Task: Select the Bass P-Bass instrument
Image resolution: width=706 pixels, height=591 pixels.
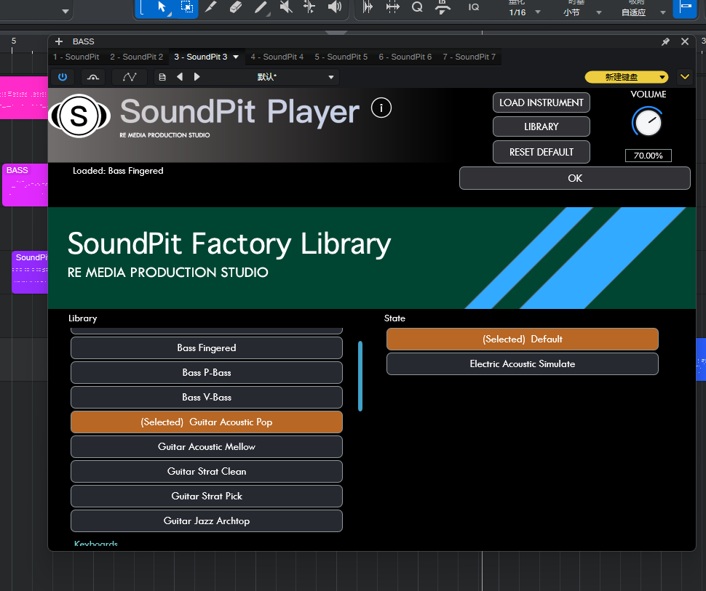Action: 207,372
